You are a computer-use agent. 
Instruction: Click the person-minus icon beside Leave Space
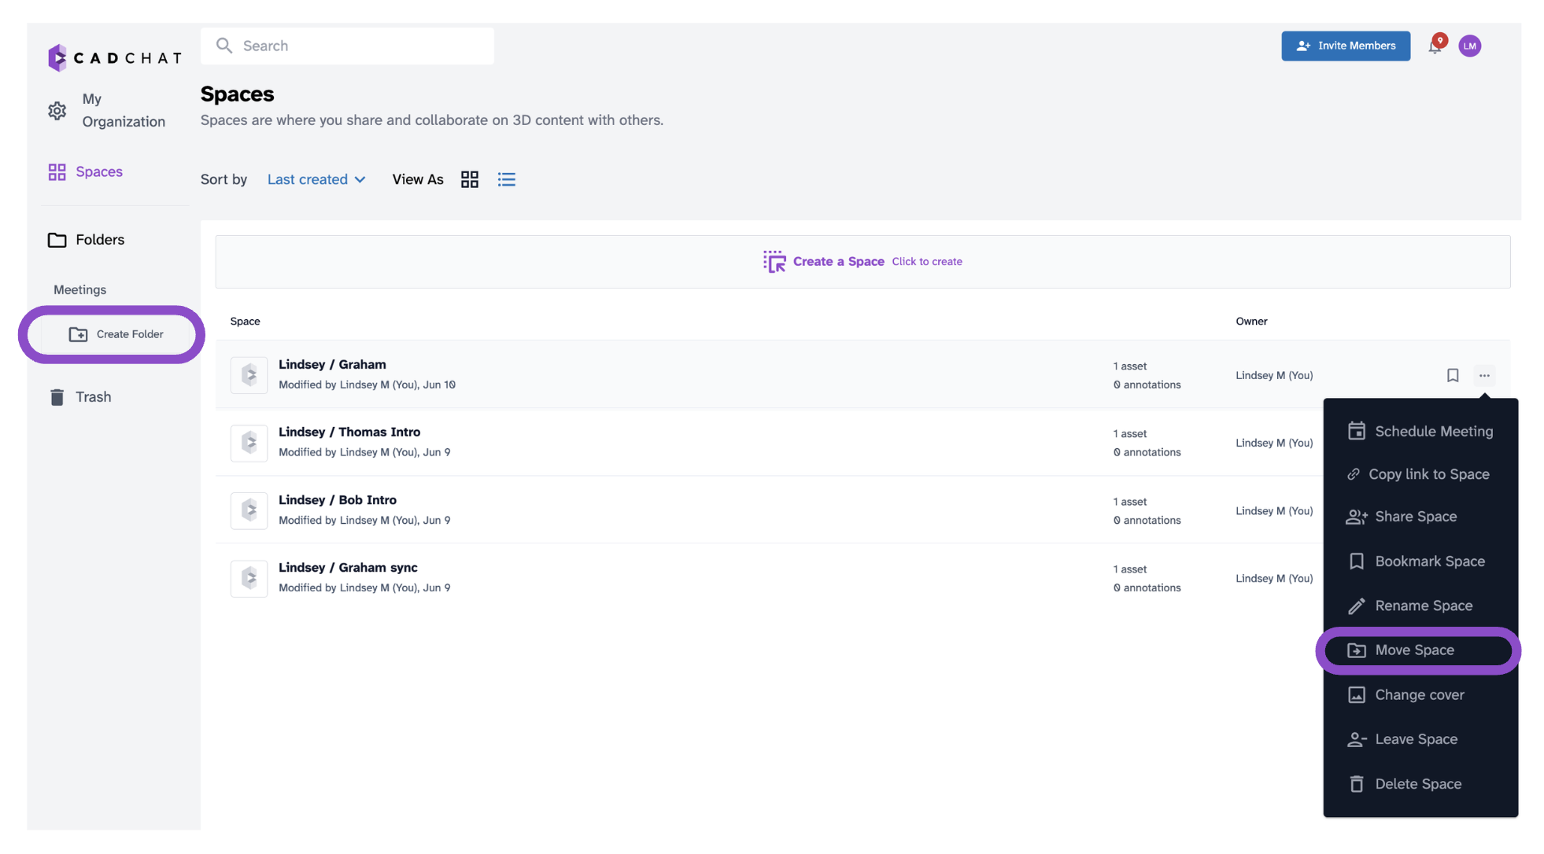[x=1356, y=739]
